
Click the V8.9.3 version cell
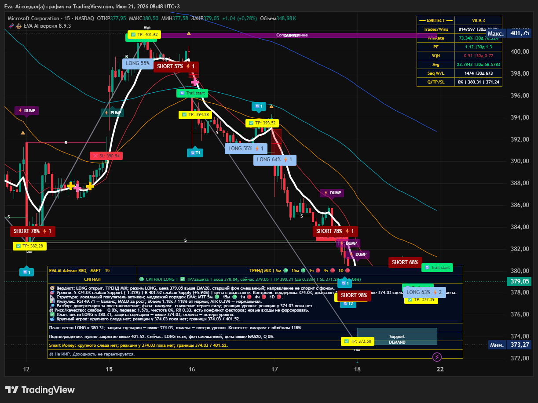(x=478, y=21)
